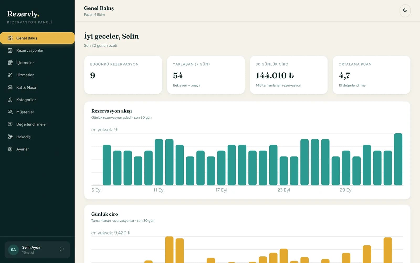Image resolution: width=420 pixels, height=263 pixels.
Task: Click the "19 değerlendirme" text
Action: 352,85
